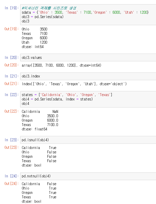Click the In [19] code cell
The image size is (156, 204).
88,15
